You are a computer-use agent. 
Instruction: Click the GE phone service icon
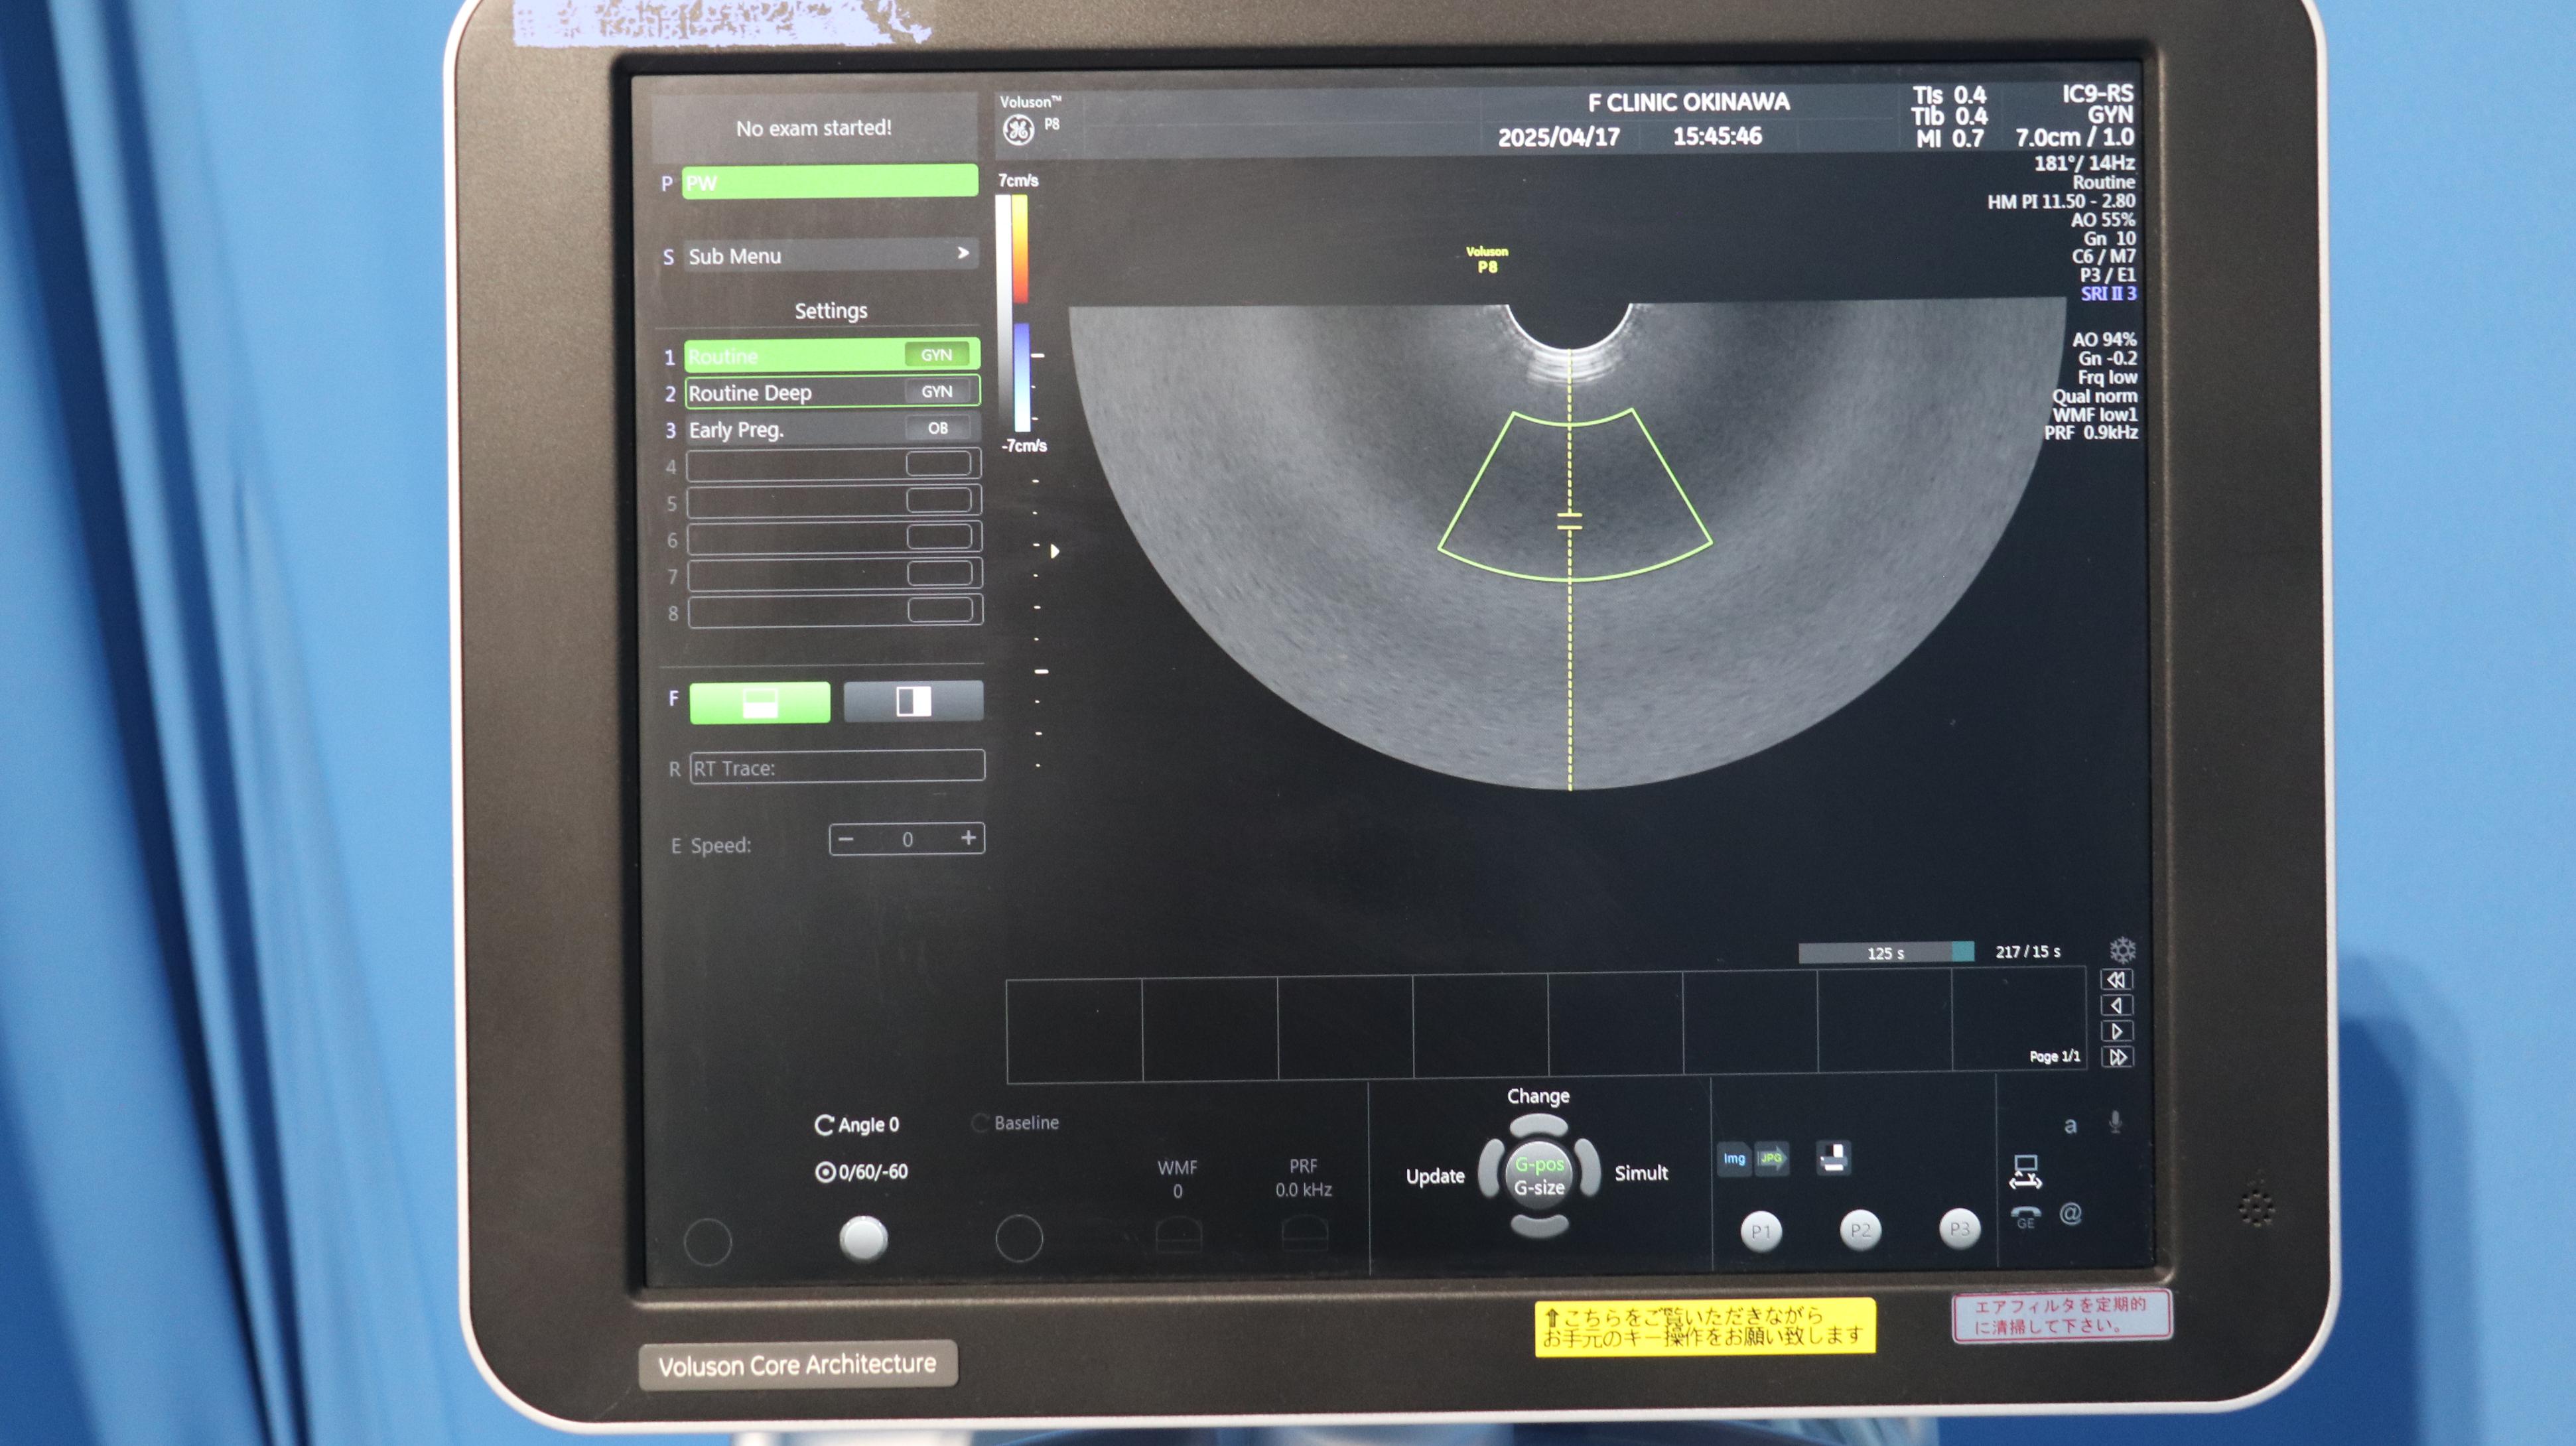point(2025,1217)
